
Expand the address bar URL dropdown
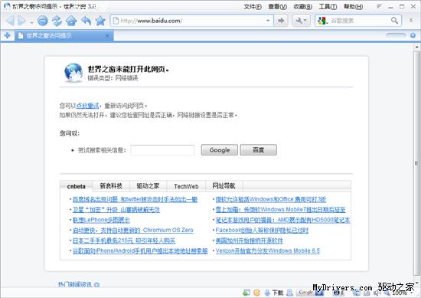click(268, 21)
